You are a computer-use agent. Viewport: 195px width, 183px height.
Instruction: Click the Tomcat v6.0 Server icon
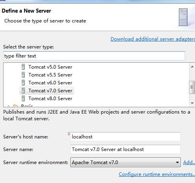tap(23, 83)
